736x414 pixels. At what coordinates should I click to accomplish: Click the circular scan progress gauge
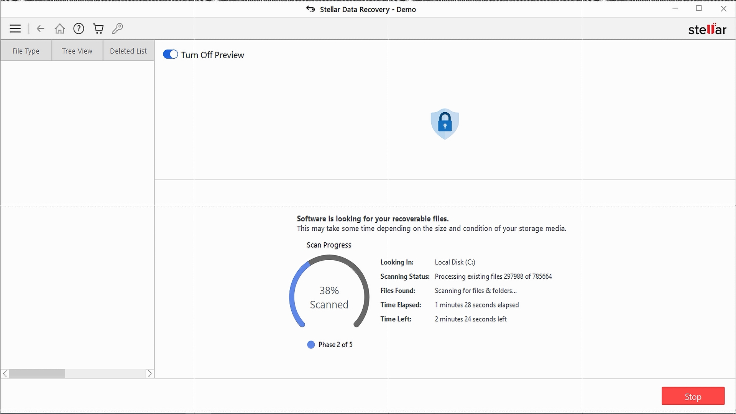[x=329, y=292]
